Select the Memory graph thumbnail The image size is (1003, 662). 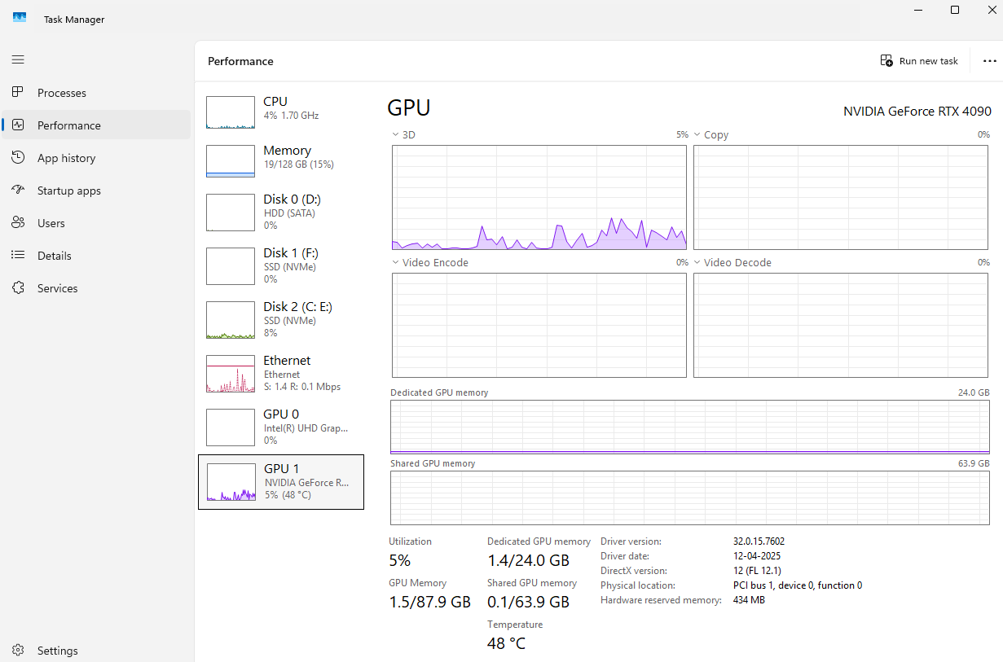[x=231, y=161]
